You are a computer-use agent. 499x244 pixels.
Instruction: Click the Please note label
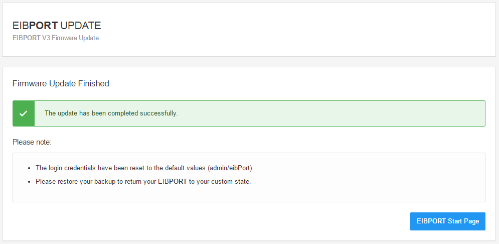point(32,142)
